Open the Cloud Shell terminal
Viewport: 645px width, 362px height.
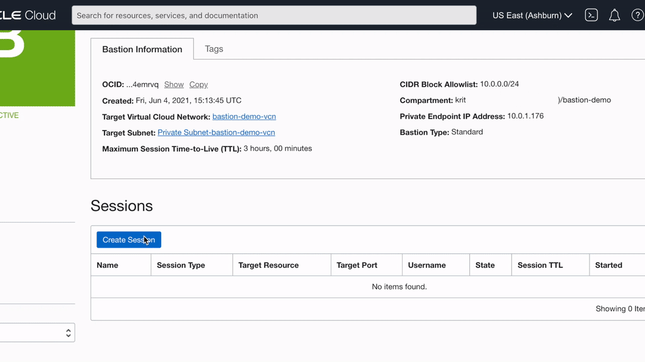(x=591, y=14)
